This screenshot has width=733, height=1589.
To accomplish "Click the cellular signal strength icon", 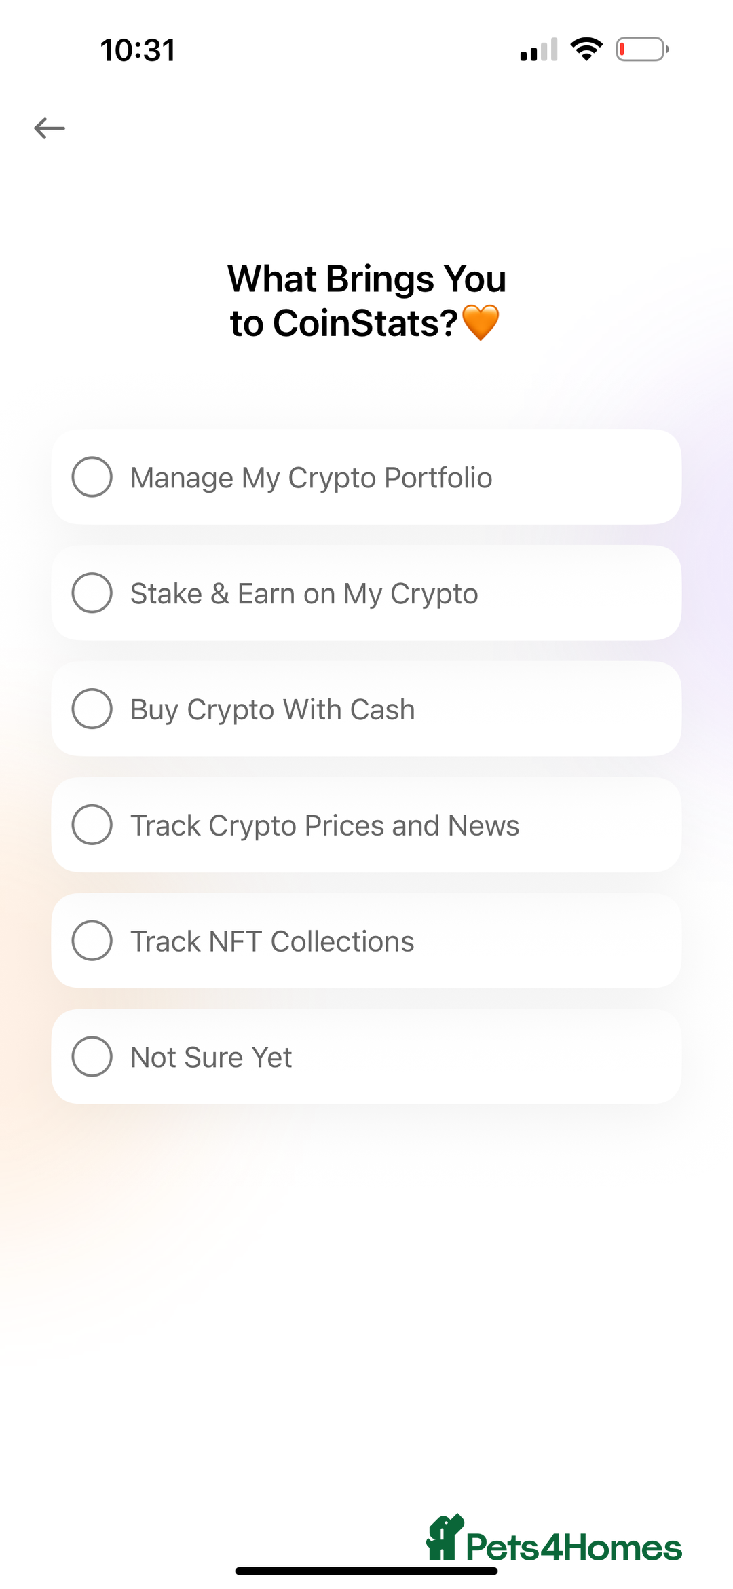I will click(539, 50).
